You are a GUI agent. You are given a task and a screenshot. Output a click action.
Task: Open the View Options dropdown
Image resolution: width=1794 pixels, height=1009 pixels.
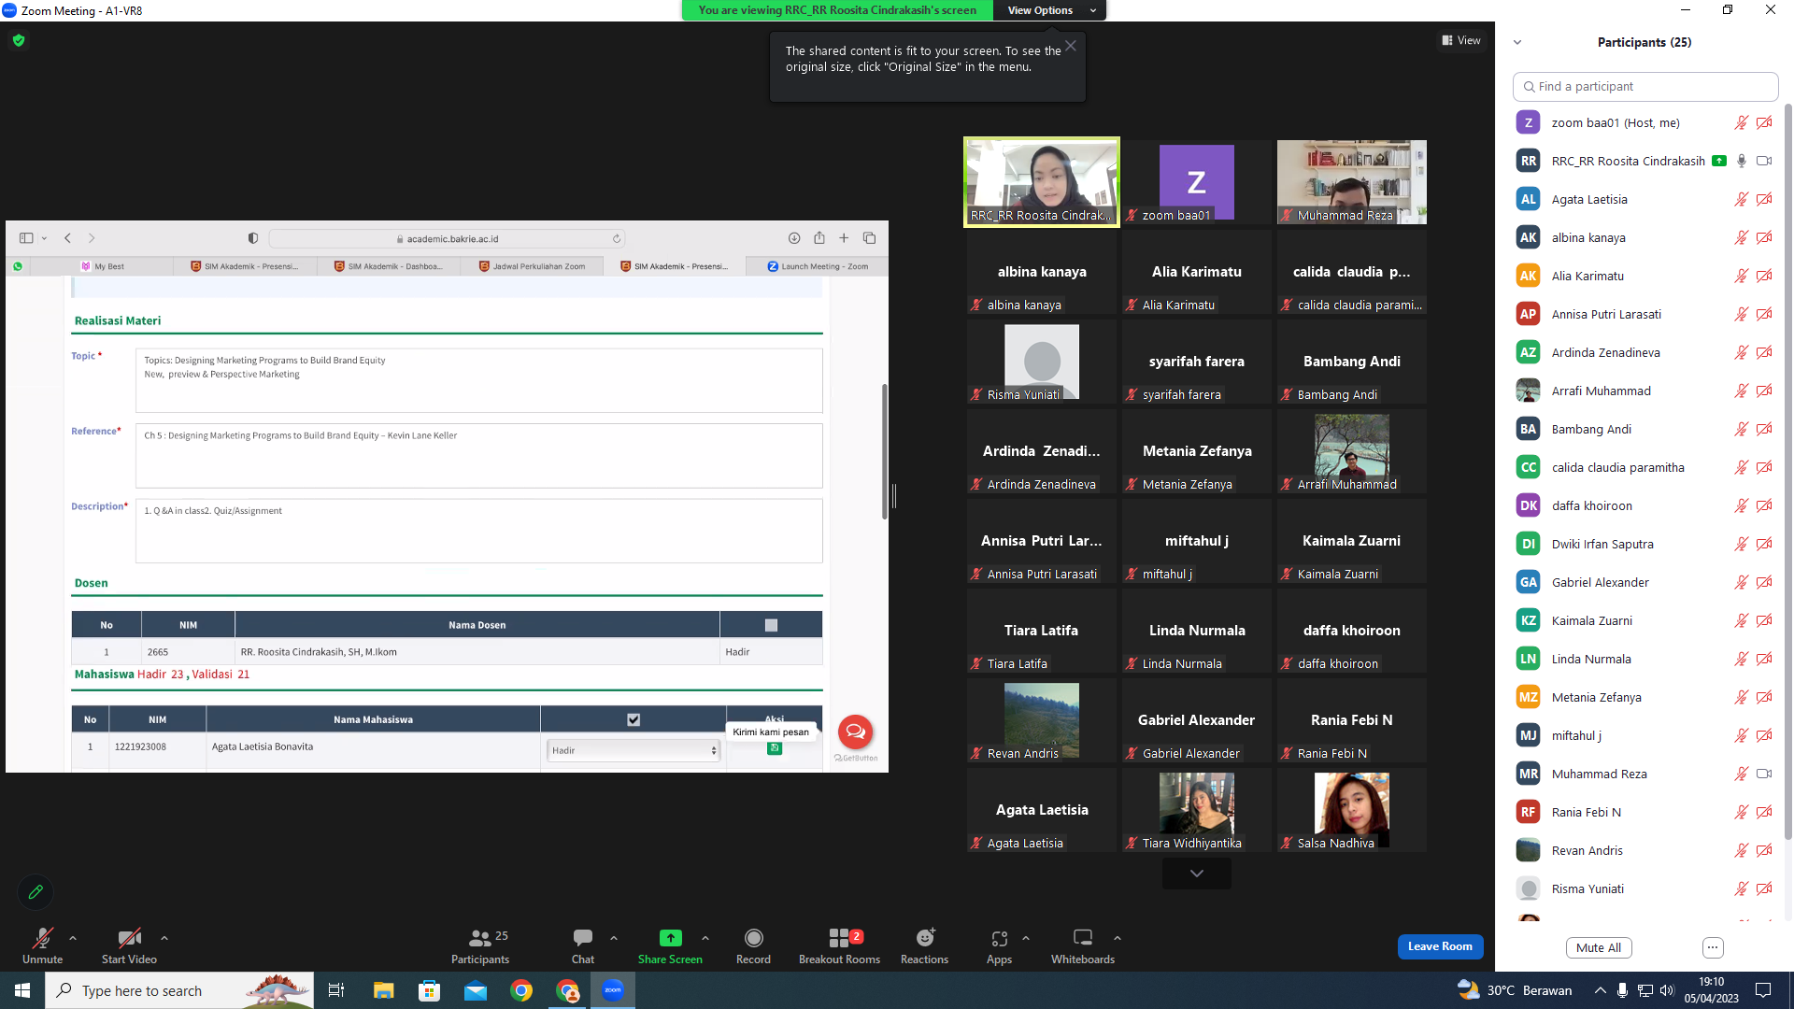pos(1049,10)
